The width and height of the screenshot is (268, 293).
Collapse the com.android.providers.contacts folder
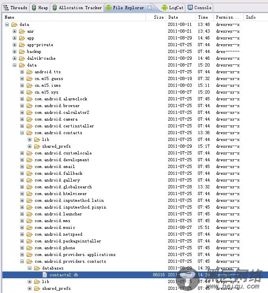click(x=22, y=261)
